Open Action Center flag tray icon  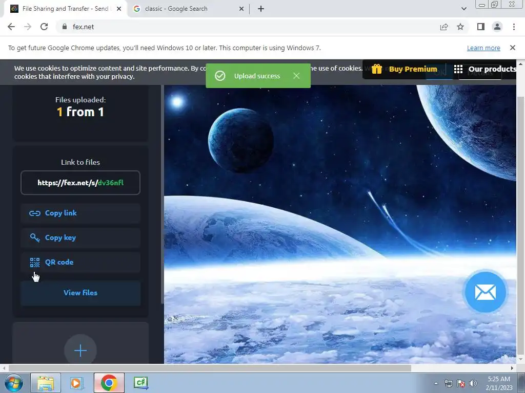[x=461, y=383]
